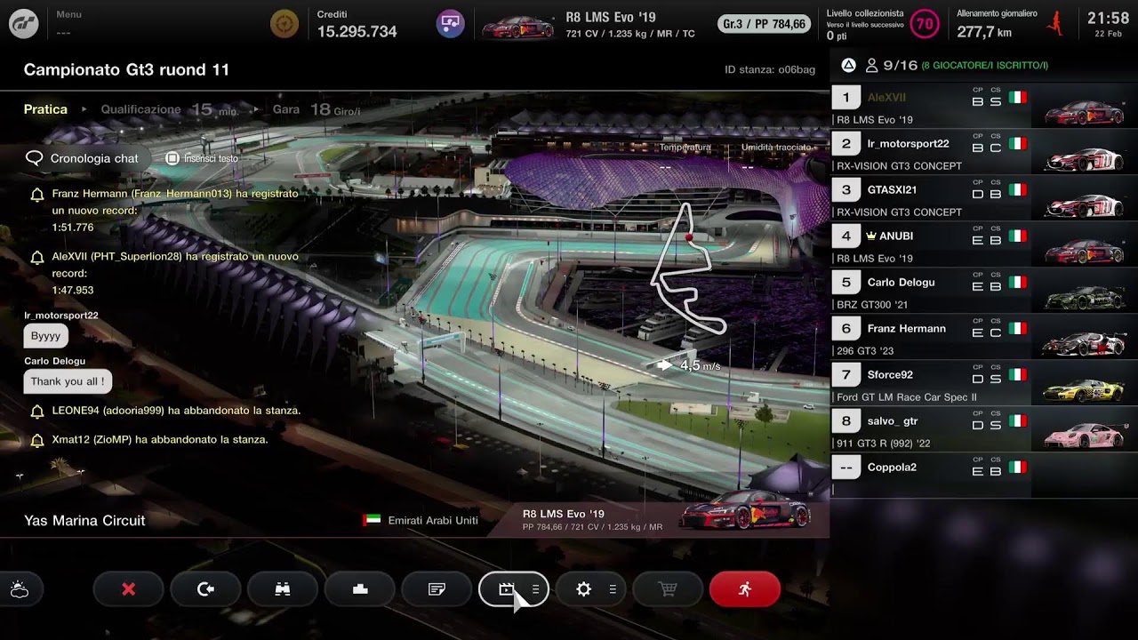This screenshot has width=1138, height=640.
Task: Click the pink Porsche thumbnail of salvo_ gtr
Action: 1085,436
